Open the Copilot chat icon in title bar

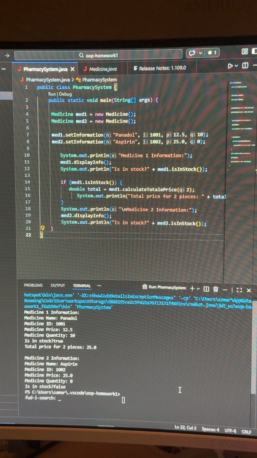point(192,53)
